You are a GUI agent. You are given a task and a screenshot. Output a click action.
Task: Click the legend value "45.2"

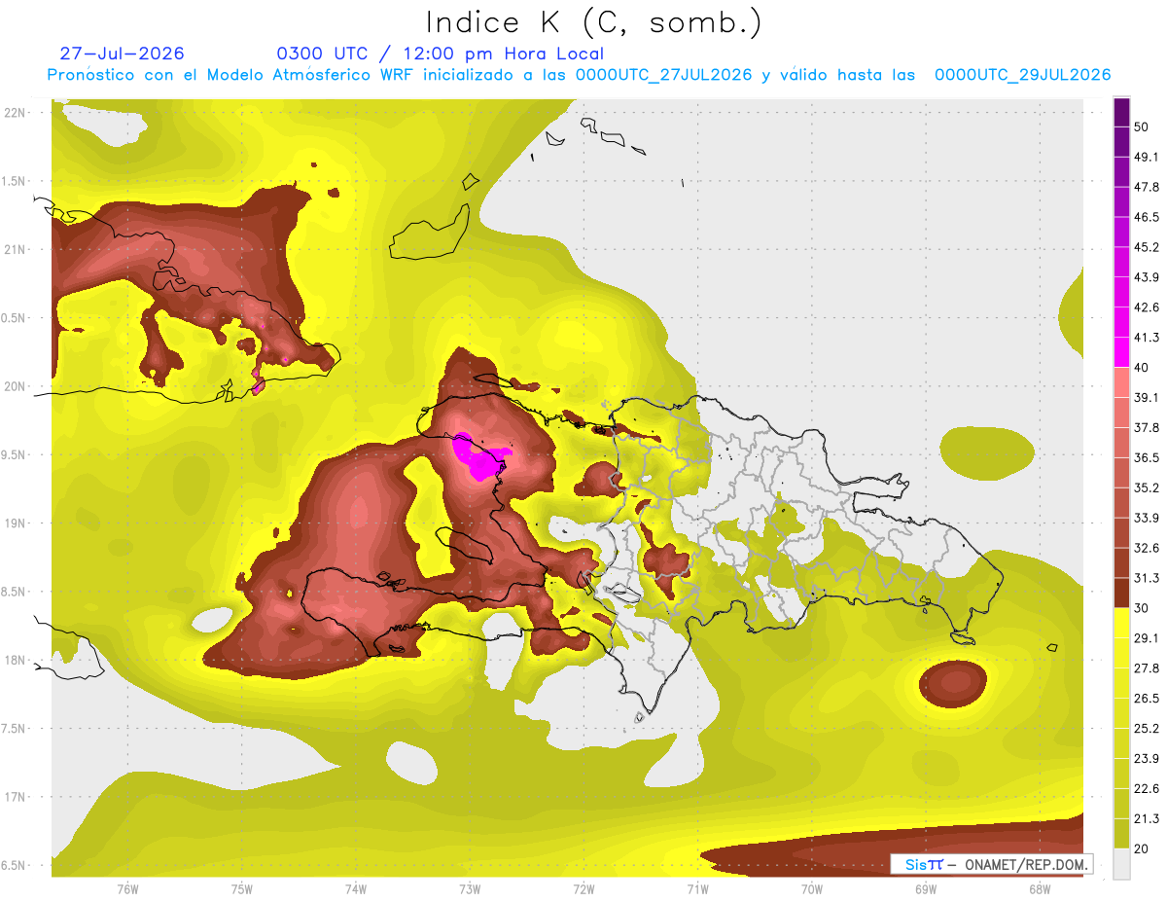(x=1147, y=247)
